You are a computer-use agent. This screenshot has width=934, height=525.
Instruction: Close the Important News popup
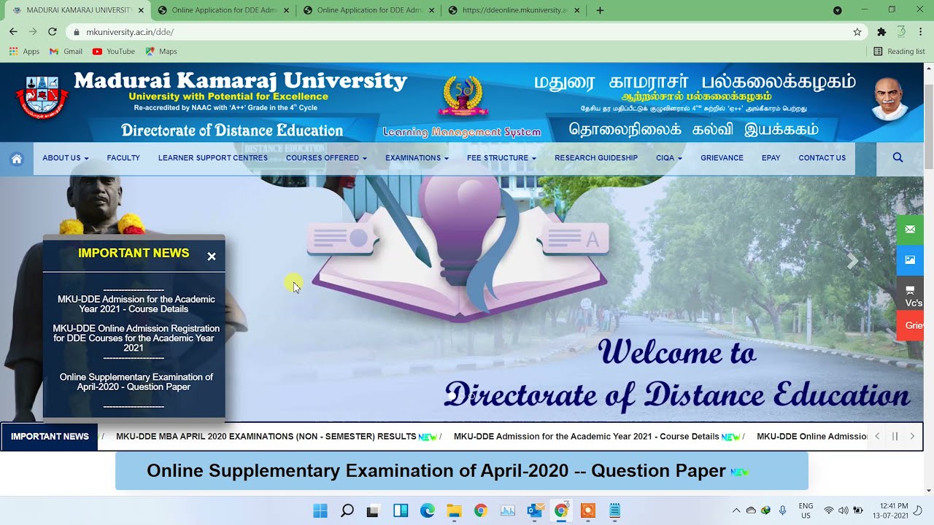(212, 257)
